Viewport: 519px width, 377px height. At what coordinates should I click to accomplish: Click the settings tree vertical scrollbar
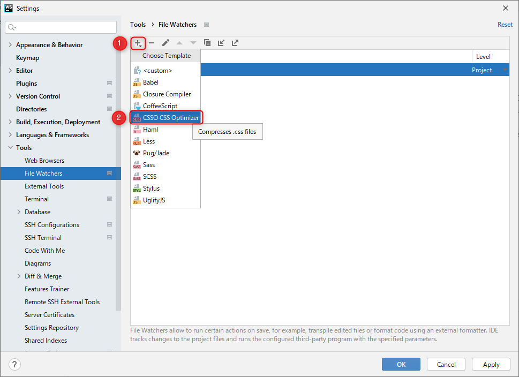pyautogui.click(x=118, y=176)
